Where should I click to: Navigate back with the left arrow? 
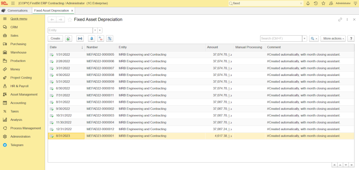pos(52,20)
